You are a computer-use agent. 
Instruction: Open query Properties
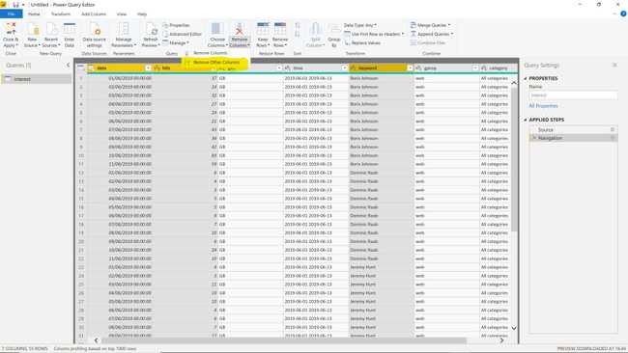click(176, 25)
